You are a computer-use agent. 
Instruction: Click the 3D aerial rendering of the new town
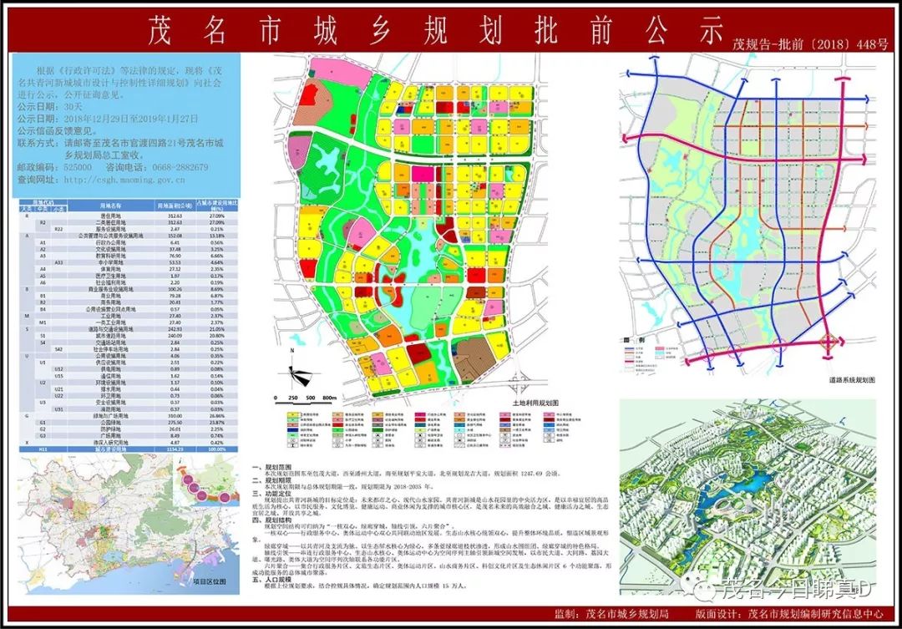pos(747,498)
